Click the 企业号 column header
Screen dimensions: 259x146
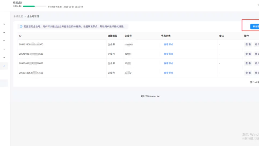pos(128,36)
